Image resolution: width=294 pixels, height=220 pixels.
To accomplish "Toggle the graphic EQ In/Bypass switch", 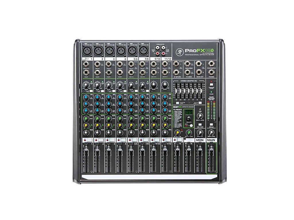I will [200, 103].
